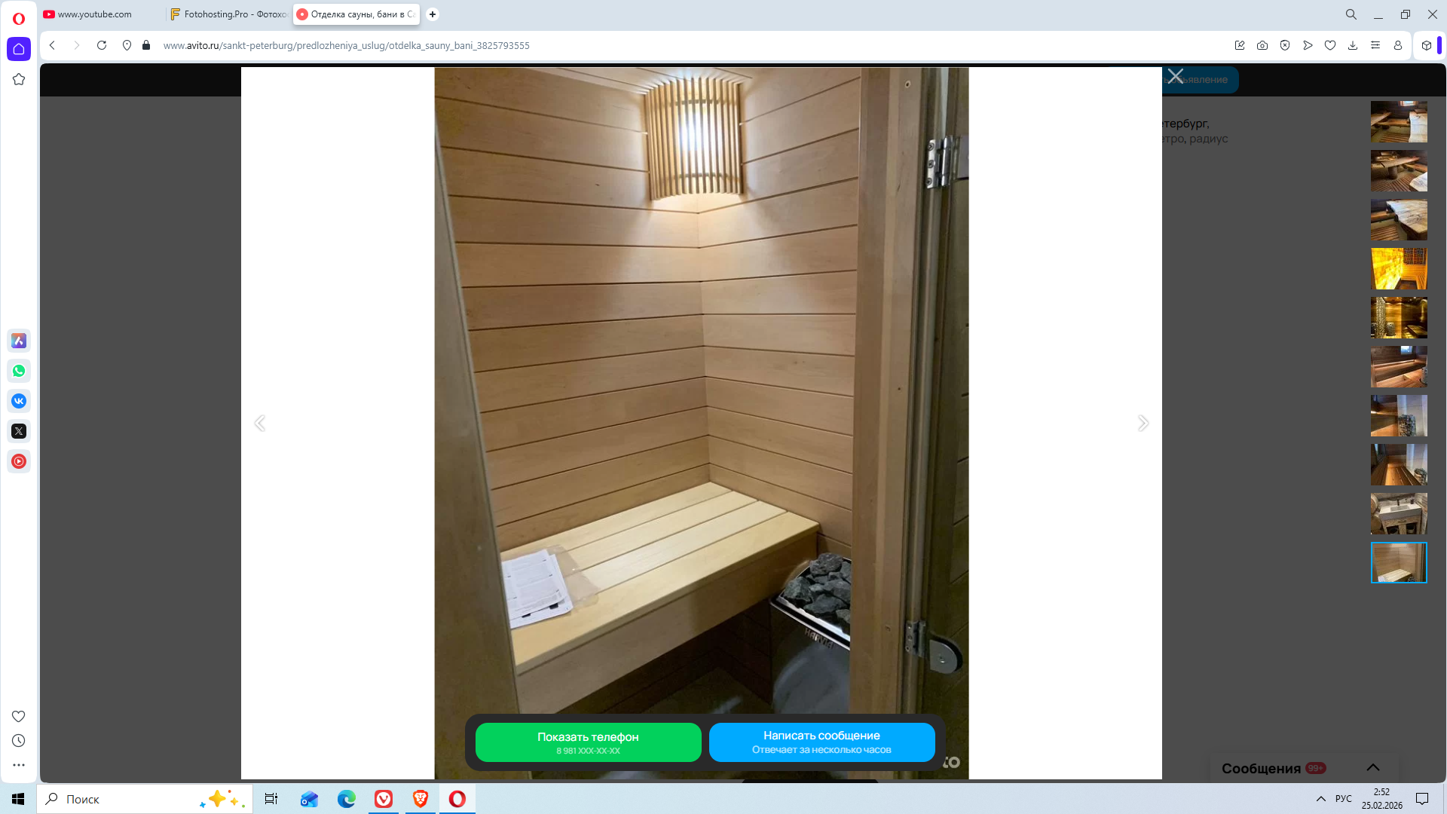1447x814 pixels.
Task: Click the Показать телефон button
Action: [588, 742]
